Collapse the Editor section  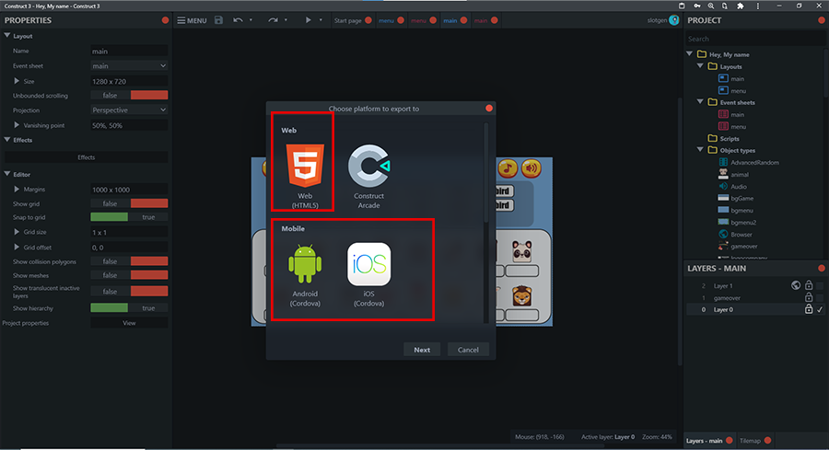(x=6, y=174)
